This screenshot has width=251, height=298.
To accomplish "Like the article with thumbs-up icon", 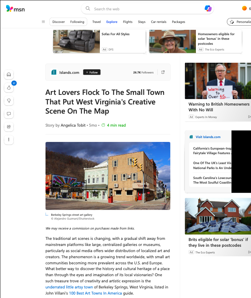I will (9, 88).
